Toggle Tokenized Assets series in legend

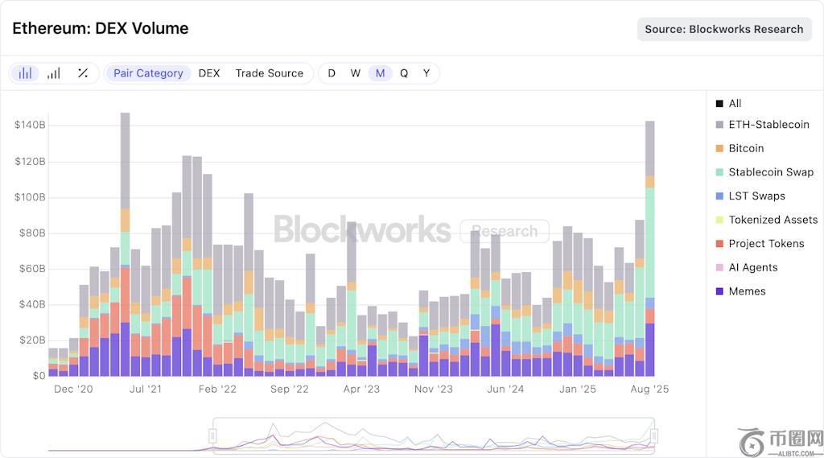click(772, 220)
